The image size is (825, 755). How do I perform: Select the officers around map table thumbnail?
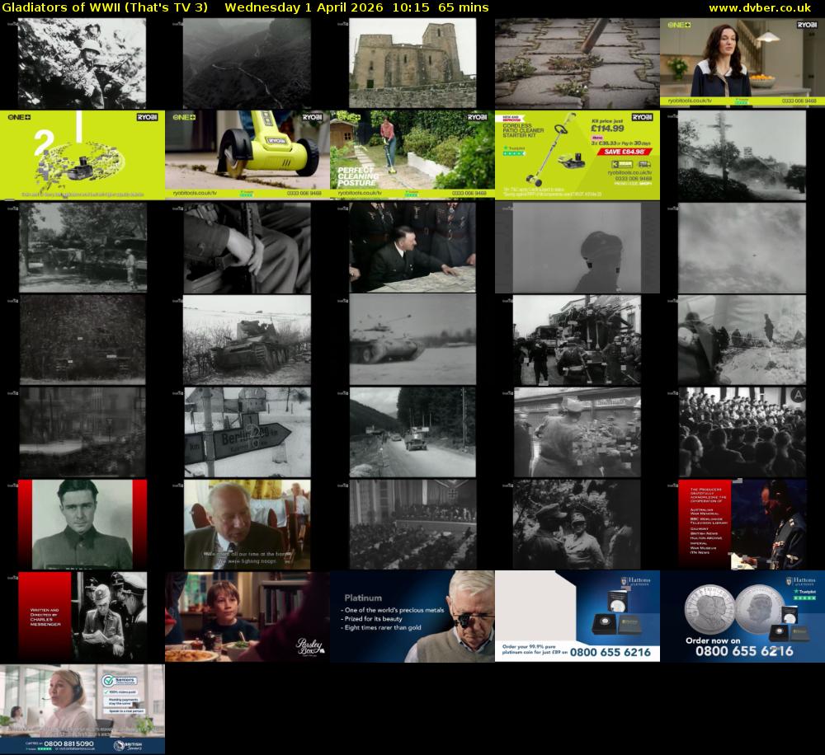412,247
